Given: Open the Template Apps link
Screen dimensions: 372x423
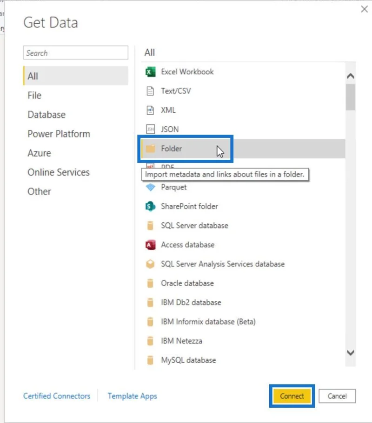Looking at the screenshot, I should pos(132,396).
